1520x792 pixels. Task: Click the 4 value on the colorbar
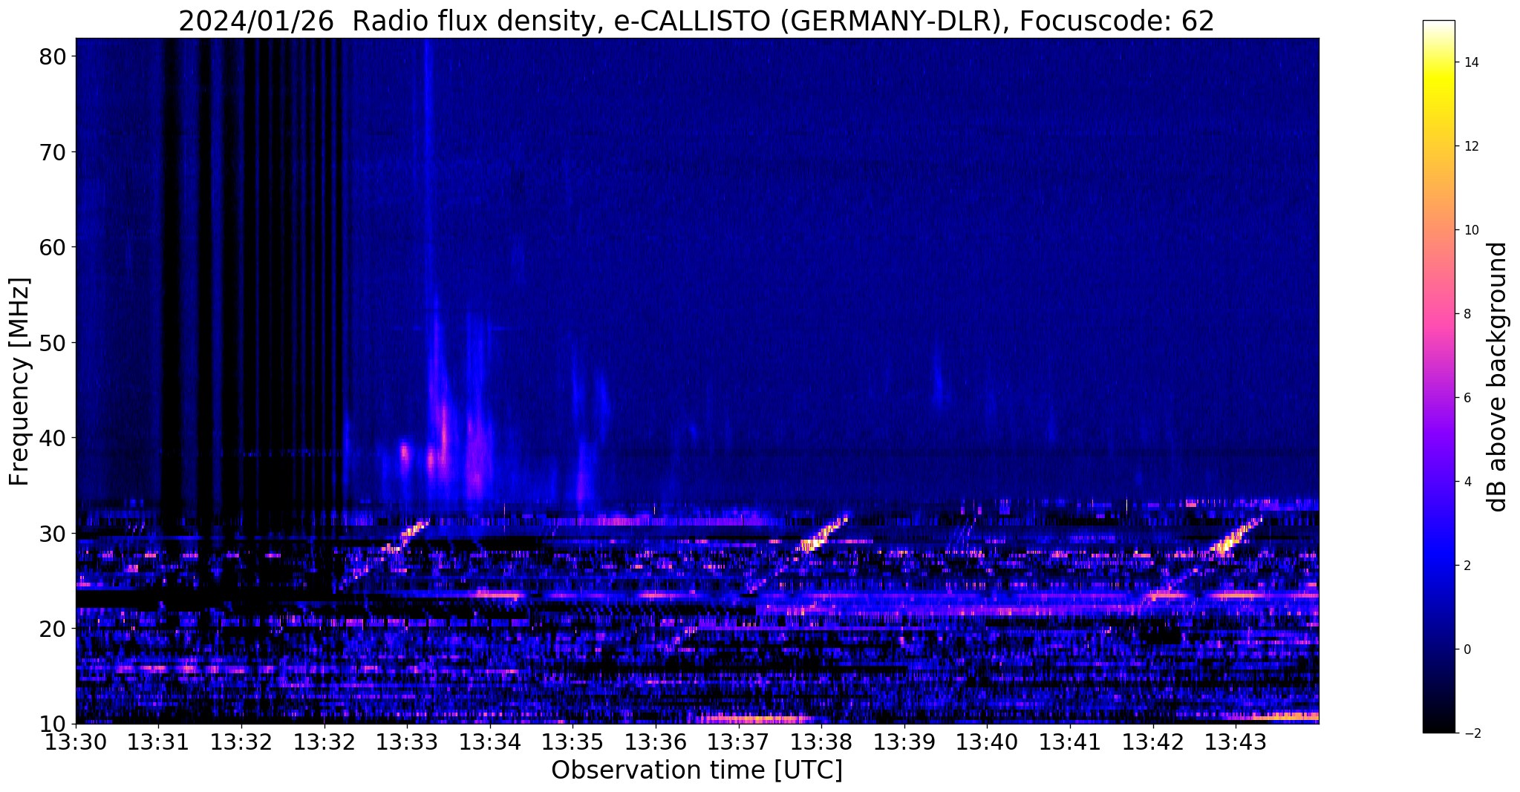pos(1467,482)
